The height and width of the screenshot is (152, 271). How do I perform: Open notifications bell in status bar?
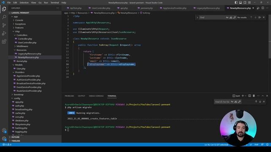coord(267,144)
